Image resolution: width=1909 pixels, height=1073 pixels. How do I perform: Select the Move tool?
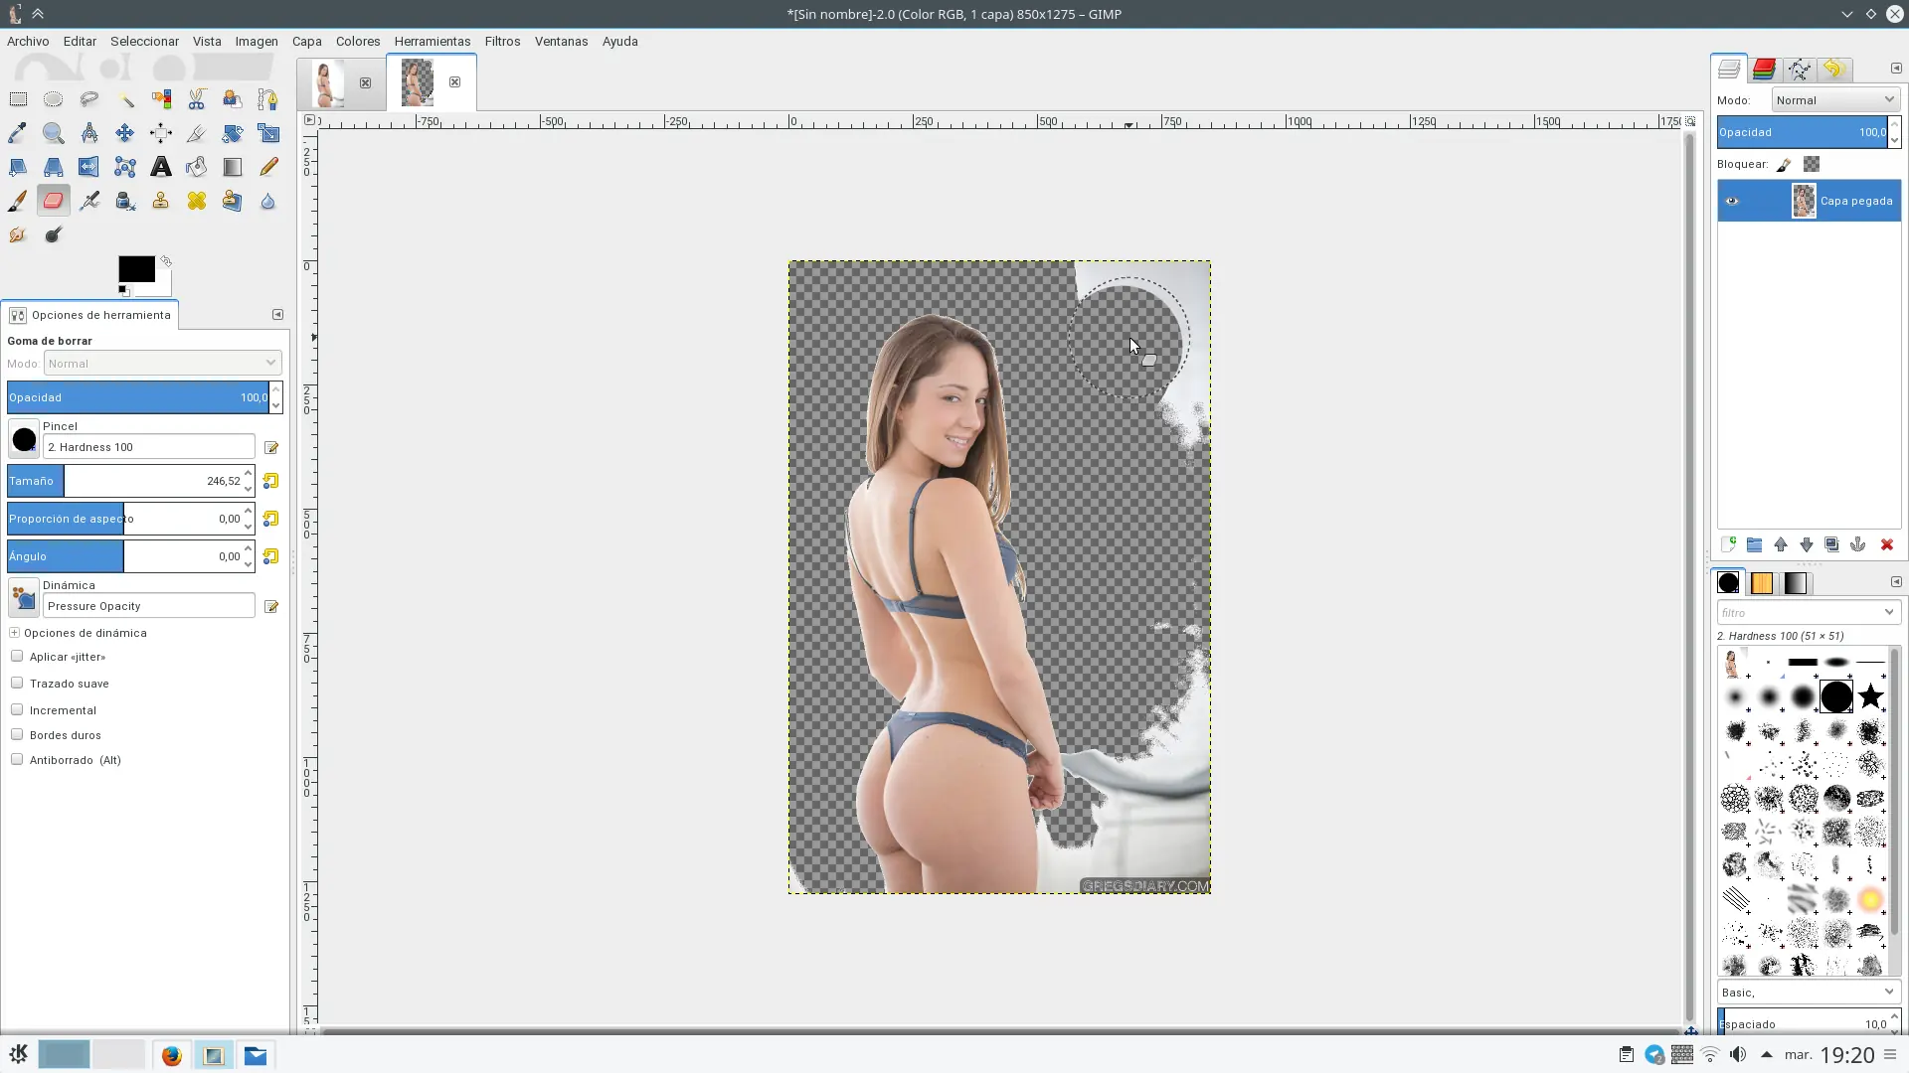click(x=125, y=133)
